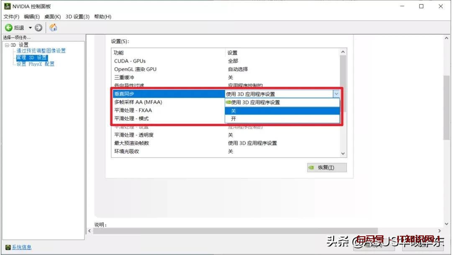Click settings list scroll down arrow
452x255 pixels.
(x=343, y=154)
